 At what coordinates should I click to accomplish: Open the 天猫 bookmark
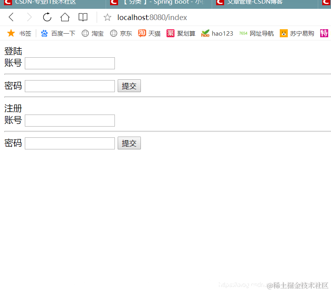(149, 33)
